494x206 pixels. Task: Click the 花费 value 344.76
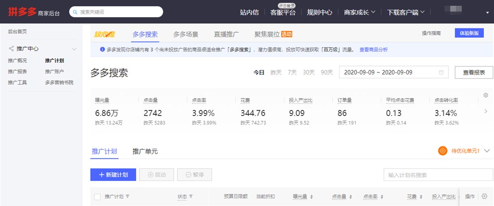click(x=253, y=113)
